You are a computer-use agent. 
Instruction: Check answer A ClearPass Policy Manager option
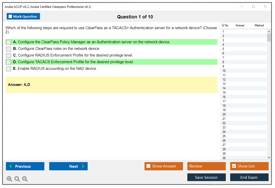tap(8, 42)
